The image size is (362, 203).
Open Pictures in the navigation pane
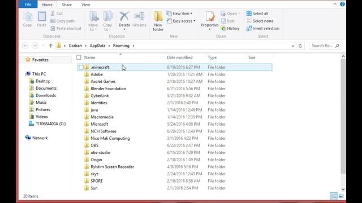(x=40, y=109)
